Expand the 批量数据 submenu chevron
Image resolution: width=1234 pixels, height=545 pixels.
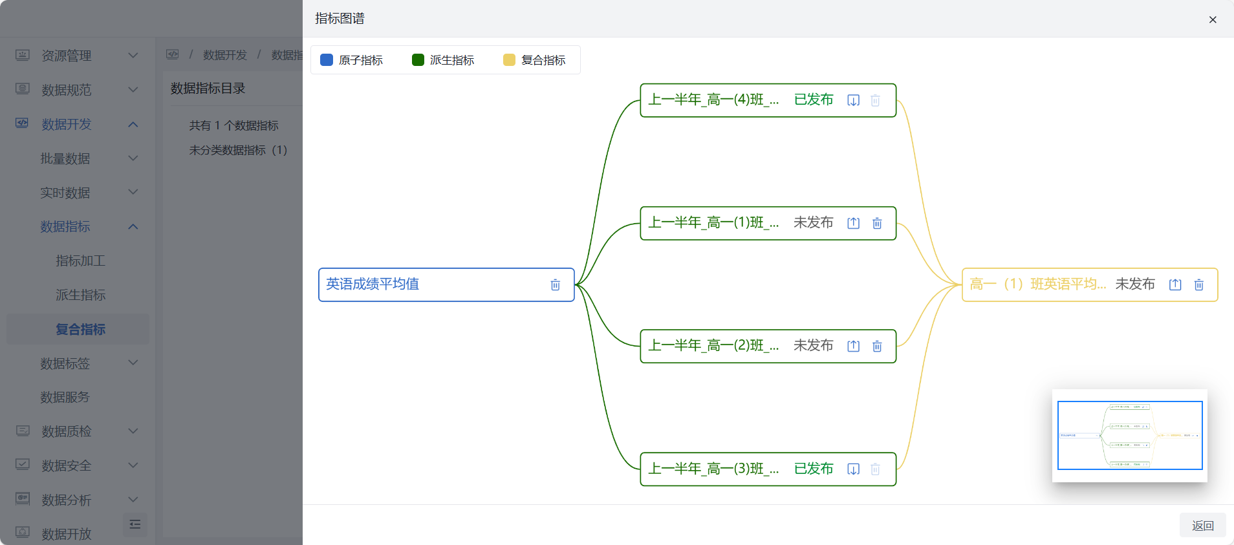click(x=133, y=158)
